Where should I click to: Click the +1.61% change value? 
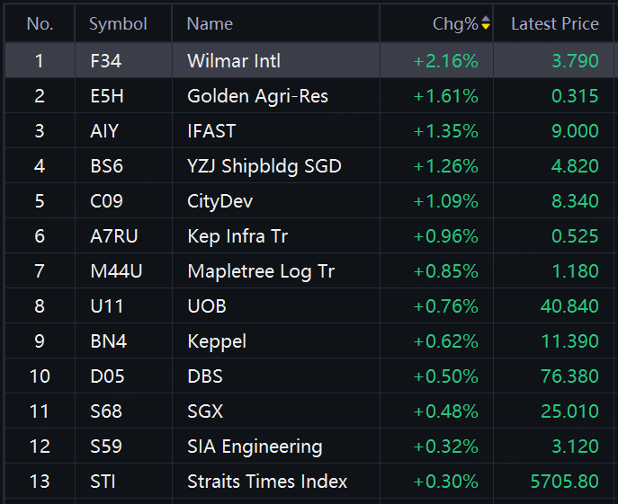click(446, 96)
